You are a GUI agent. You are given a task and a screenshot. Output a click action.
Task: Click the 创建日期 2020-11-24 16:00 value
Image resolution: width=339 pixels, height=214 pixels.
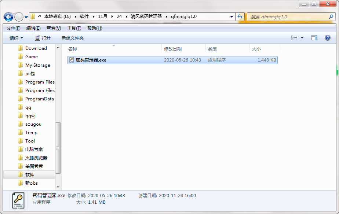tap(177, 196)
